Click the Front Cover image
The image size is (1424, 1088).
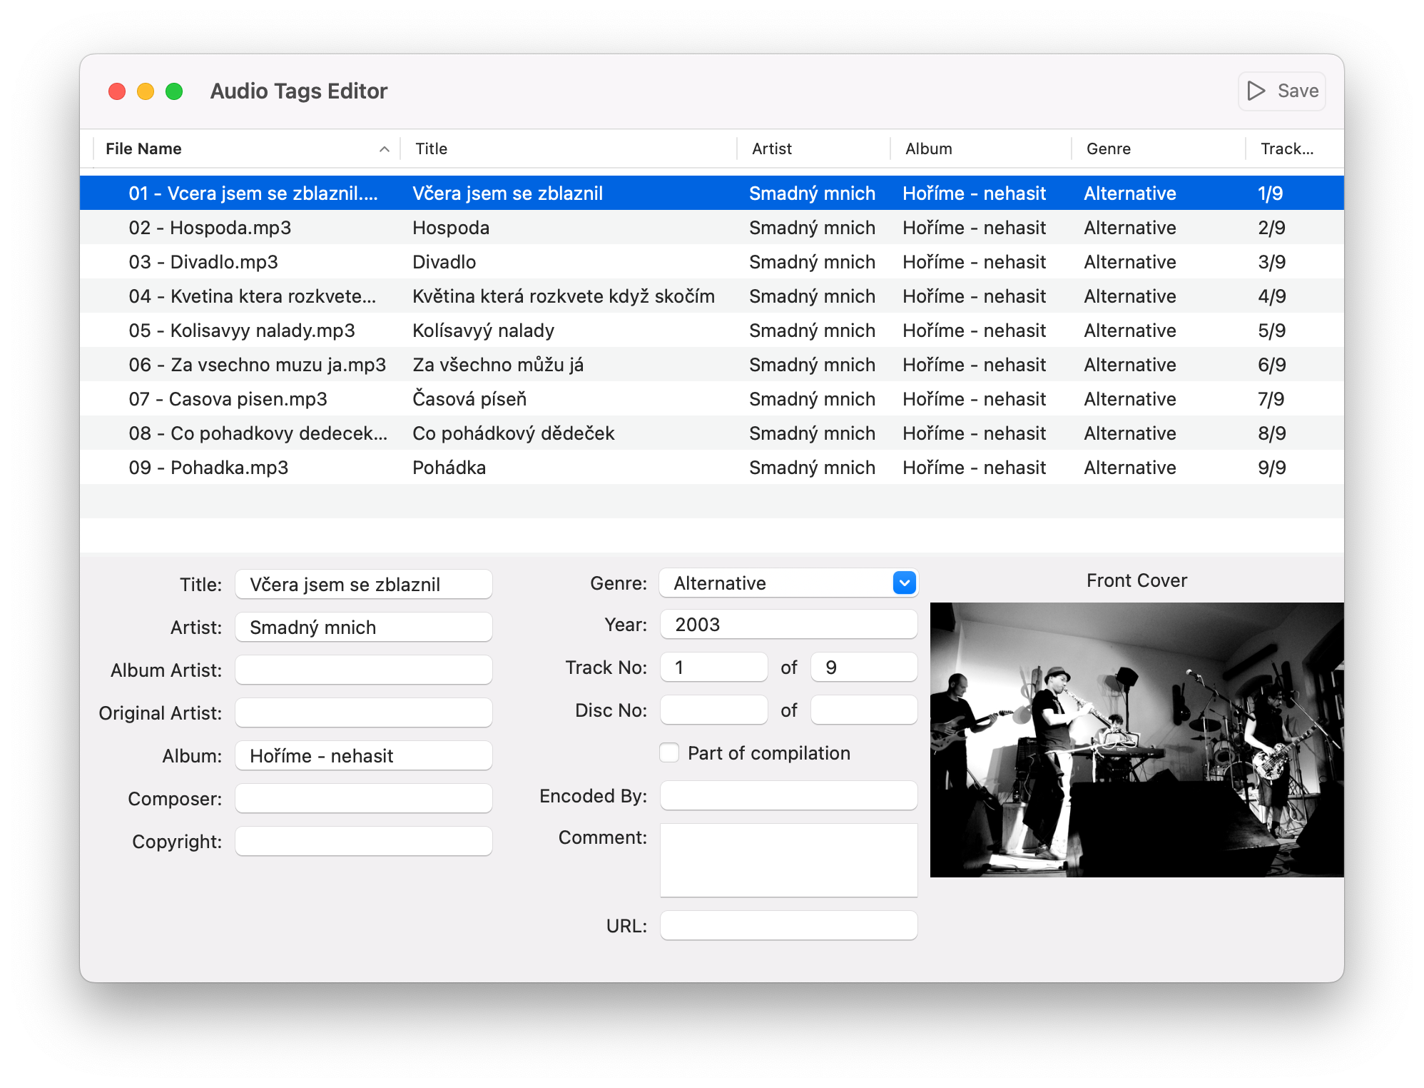(1136, 739)
